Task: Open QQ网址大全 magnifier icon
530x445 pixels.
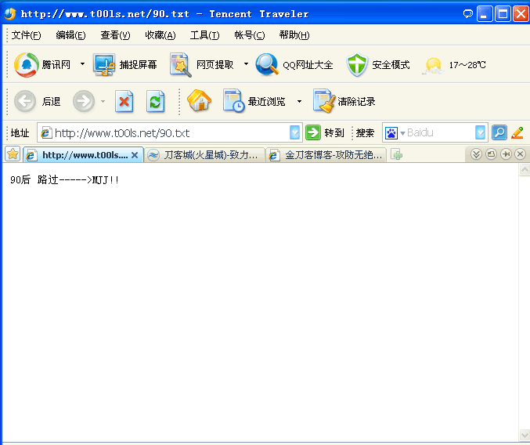Action: 267,64
